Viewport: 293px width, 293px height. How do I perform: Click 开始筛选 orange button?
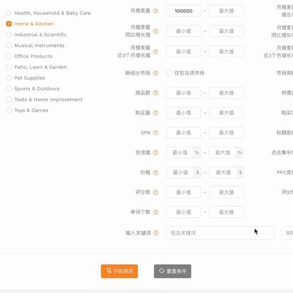pos(119,271)
